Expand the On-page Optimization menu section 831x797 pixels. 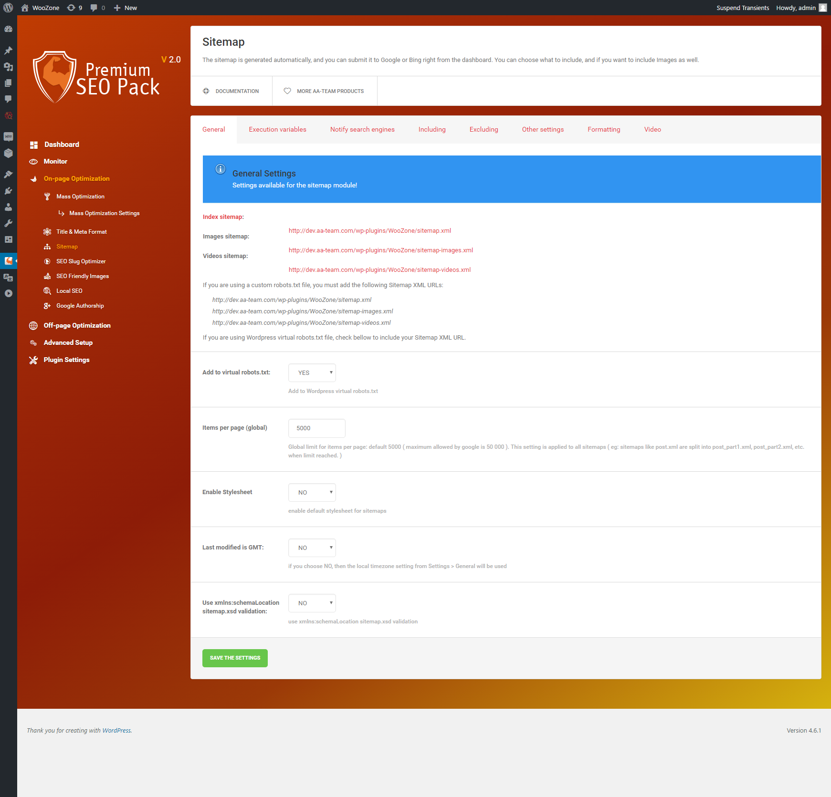pyautogui.click(x=76, y=178)
